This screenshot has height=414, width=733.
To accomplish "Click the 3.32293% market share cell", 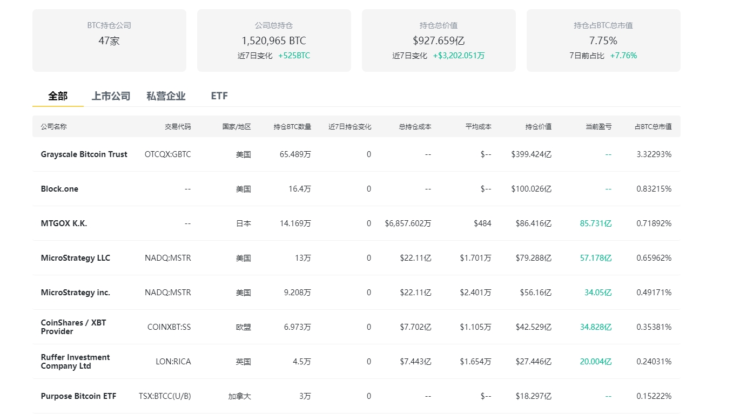I will tap(654, 154).
